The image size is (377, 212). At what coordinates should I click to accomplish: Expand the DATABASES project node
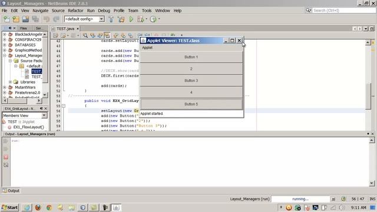[x=5, y=45]
